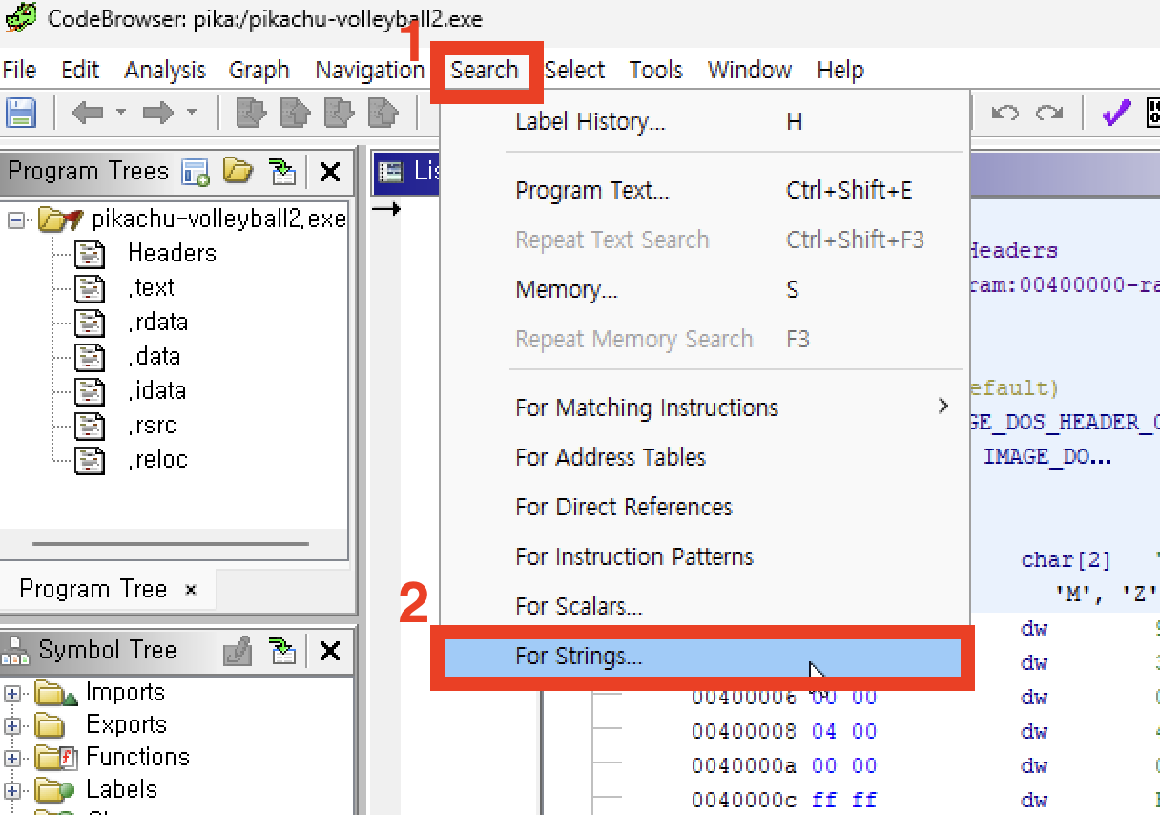Click the Labels folder icon

click(55, 791)
